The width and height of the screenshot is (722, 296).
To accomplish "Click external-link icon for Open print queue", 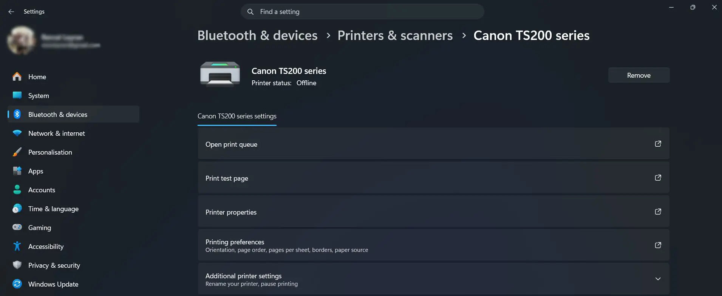I will (658, 144).
